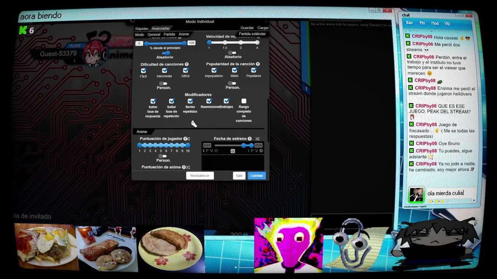Open the General sub-tab
The image size is (497, 279).
coord(154,34)
